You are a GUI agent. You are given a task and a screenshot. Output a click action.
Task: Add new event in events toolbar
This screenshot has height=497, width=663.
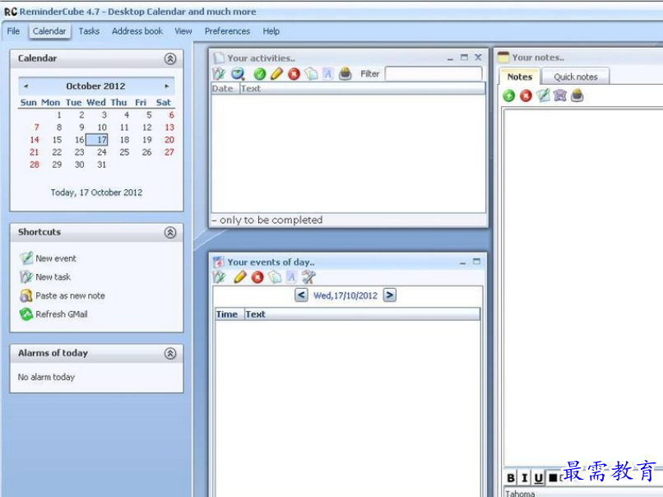click(x=219, y=277)
